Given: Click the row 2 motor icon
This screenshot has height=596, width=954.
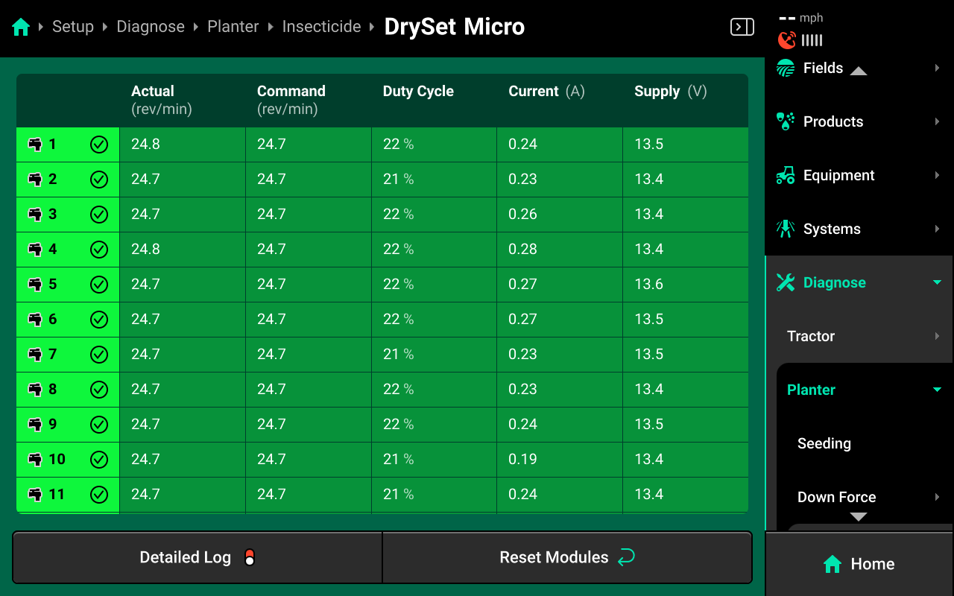Looking at the screenshot, I should pyautogui.click(x=35, y=180).
